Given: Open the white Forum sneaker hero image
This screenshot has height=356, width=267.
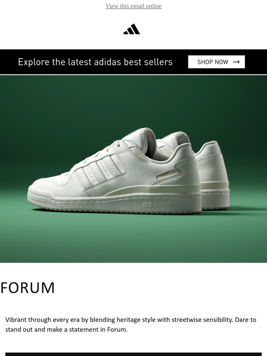Looking at the screenshot, I should [x=133, y=169].
